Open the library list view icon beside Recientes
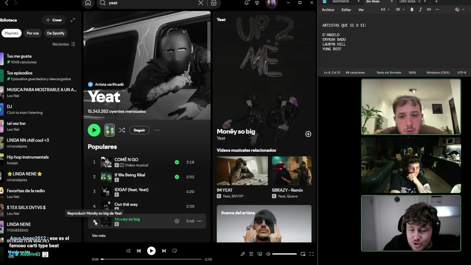Screen dimensions: 471x265 tap(73, 44)
